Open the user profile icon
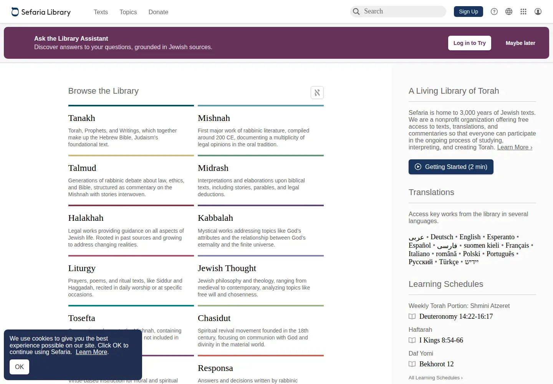The height and width of the screenshot is (384, 553). click(x=538, y=12)
